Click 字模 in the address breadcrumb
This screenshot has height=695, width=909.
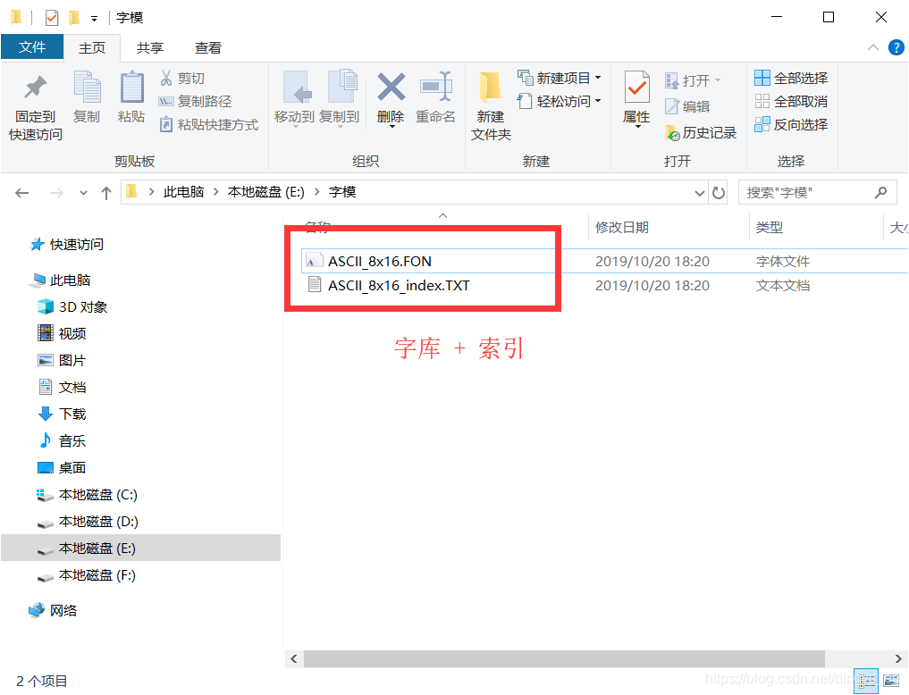[342, 192]
